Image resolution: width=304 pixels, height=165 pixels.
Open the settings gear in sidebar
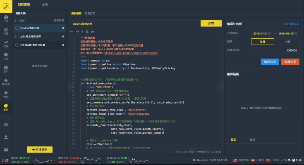pyautogui.click(x=6, y=124)
